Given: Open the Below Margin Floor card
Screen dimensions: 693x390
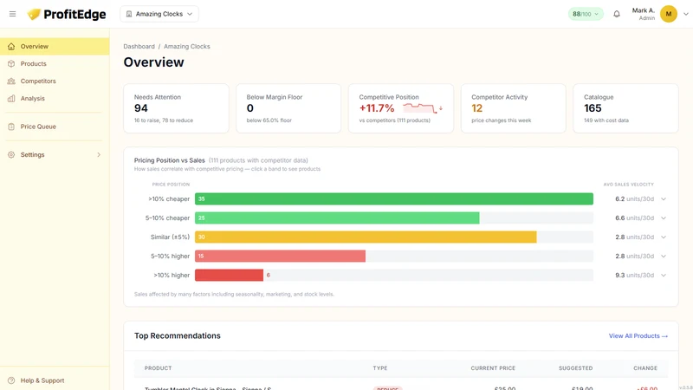Looking at the screenshot, I should (x=288, y=108).
